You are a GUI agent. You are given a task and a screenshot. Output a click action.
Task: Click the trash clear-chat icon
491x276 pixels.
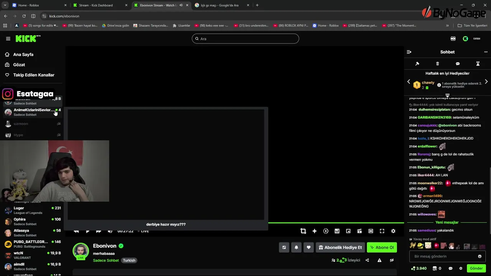pyautogui.click(x=437, y=64)
